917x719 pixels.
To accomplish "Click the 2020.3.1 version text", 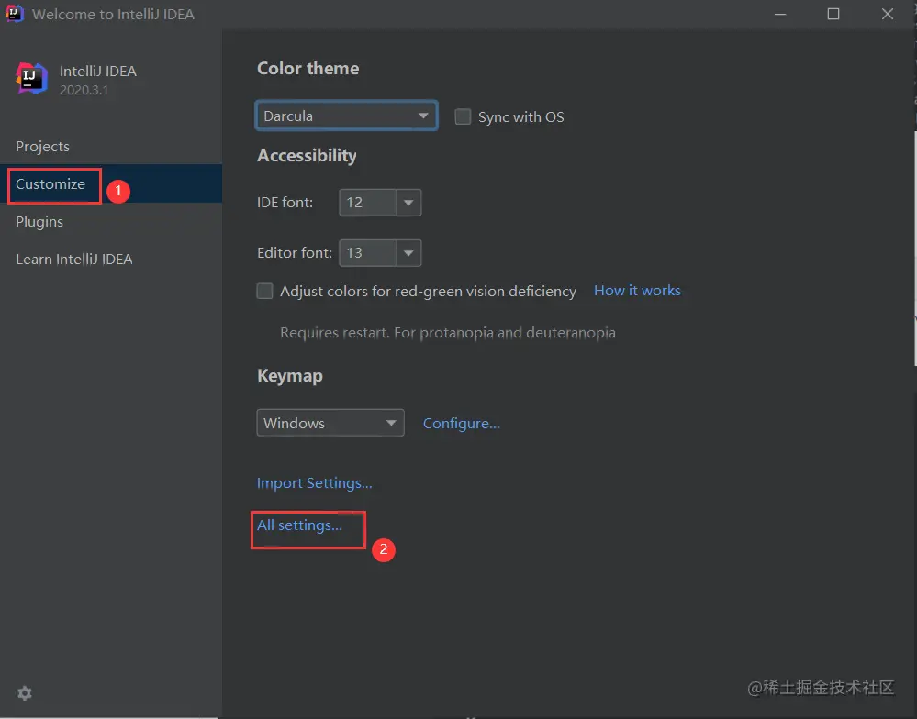I will tap(84, 90).
